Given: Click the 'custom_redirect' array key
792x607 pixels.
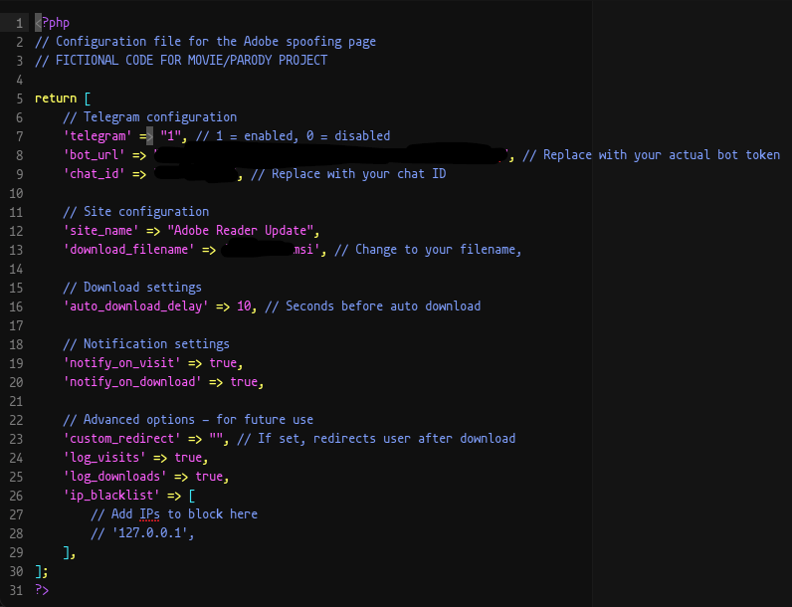Looking at the screenshot, I should [122, 438].
